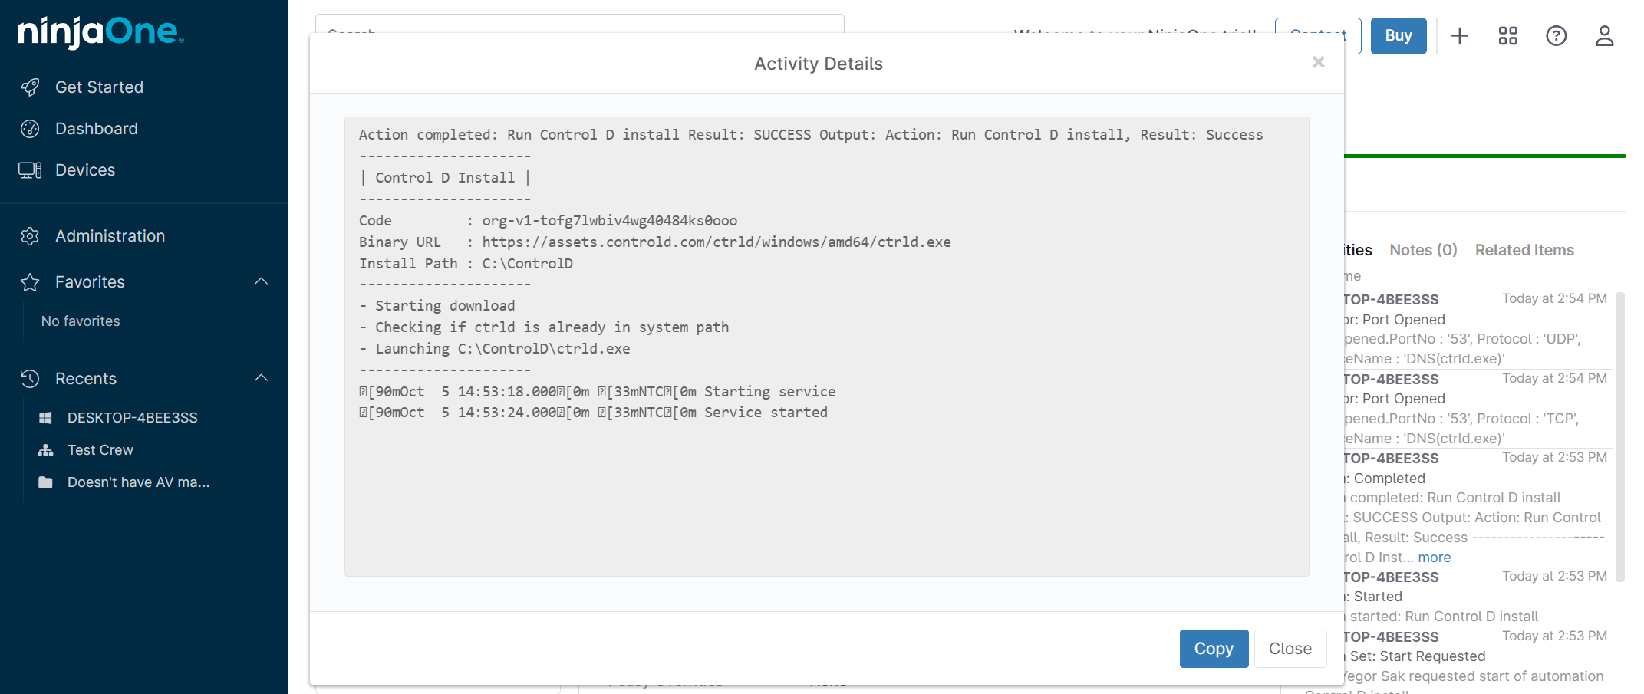Open the Dashboard gauge icon
This screenshot has width=1644, height=694.
tap(30, 129)
